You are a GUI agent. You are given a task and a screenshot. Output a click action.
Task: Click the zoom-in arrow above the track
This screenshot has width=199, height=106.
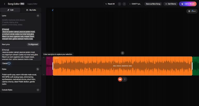44,57
